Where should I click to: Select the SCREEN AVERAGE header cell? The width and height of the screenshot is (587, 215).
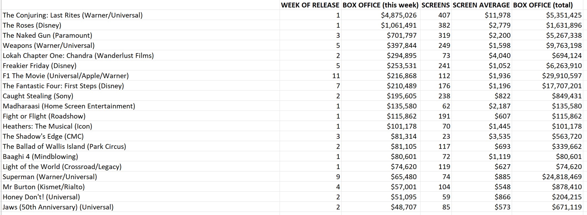click(481, 5)
